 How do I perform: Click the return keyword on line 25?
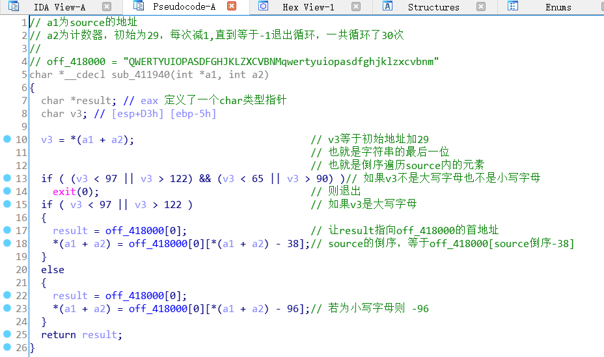coord(59,335)
